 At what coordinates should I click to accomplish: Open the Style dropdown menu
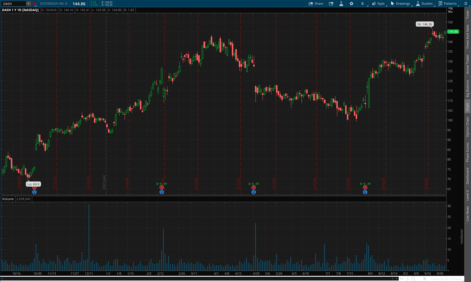(378, 4)
